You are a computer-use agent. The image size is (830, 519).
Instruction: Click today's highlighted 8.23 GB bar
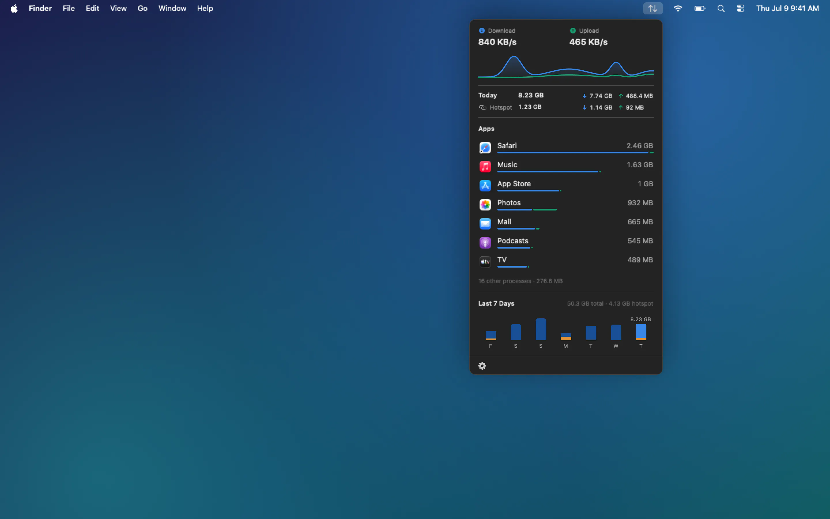[x=641, y=332]
